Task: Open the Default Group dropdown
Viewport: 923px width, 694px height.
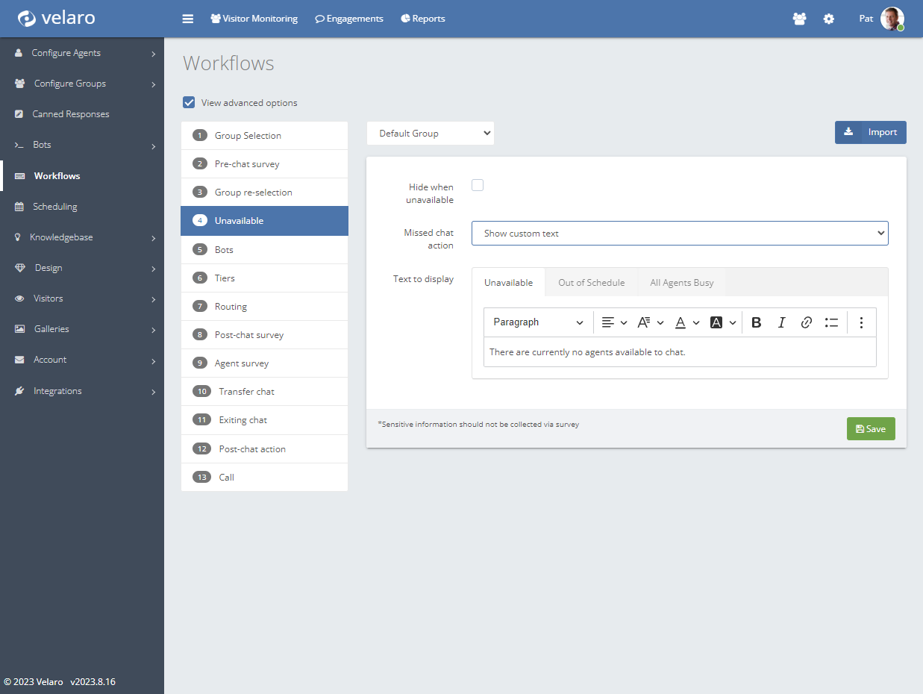Action: tap(431, 134)
